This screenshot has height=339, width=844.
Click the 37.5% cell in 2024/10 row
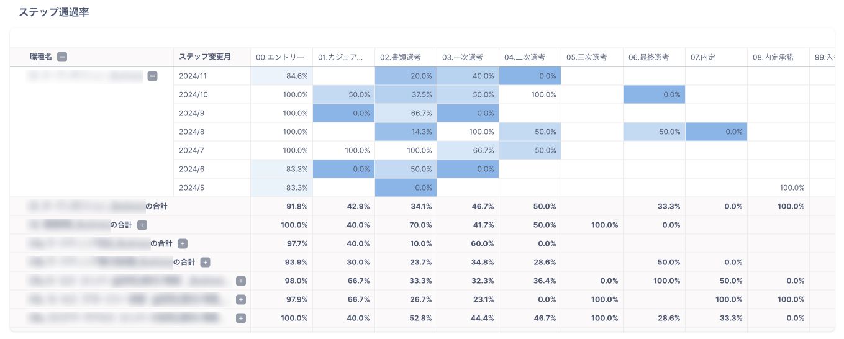point(406,94)
